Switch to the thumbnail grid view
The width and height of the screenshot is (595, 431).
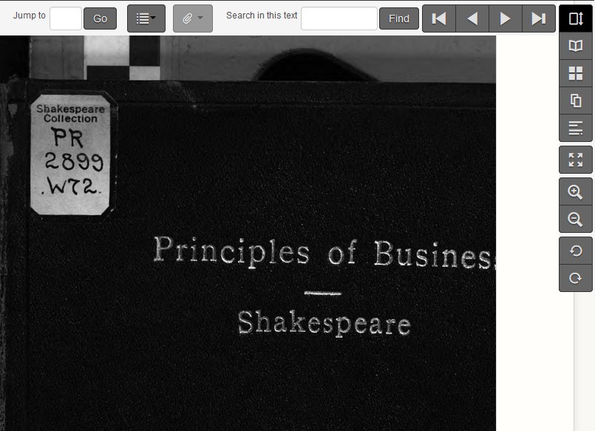pos(576,73)
